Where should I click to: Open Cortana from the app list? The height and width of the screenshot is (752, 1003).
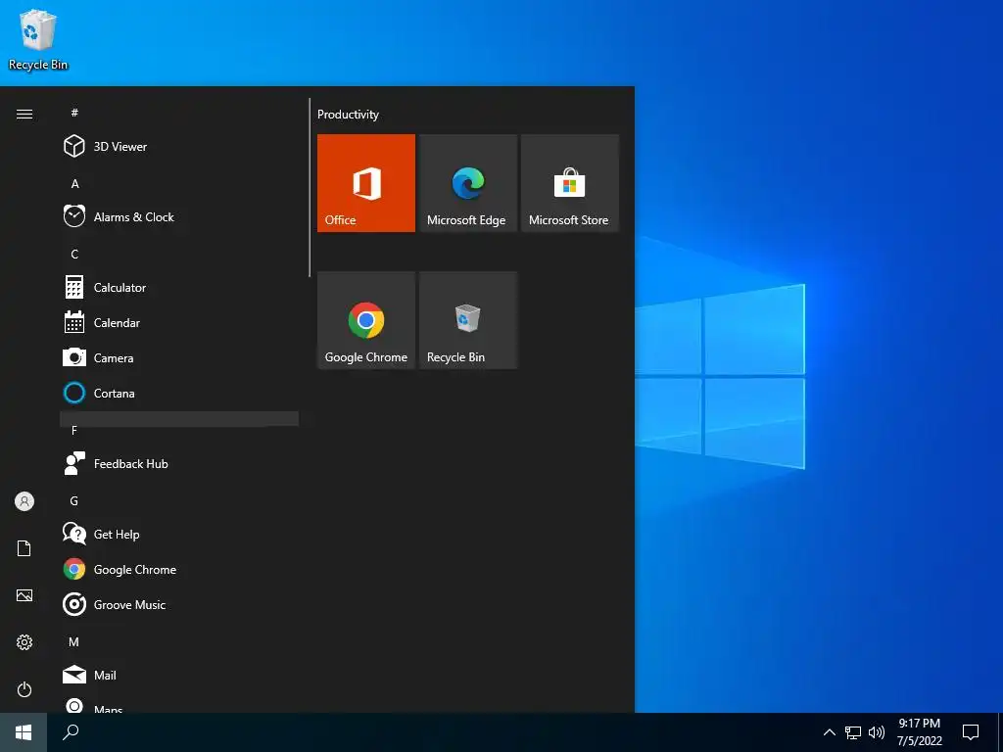click(x=179, y=393)
